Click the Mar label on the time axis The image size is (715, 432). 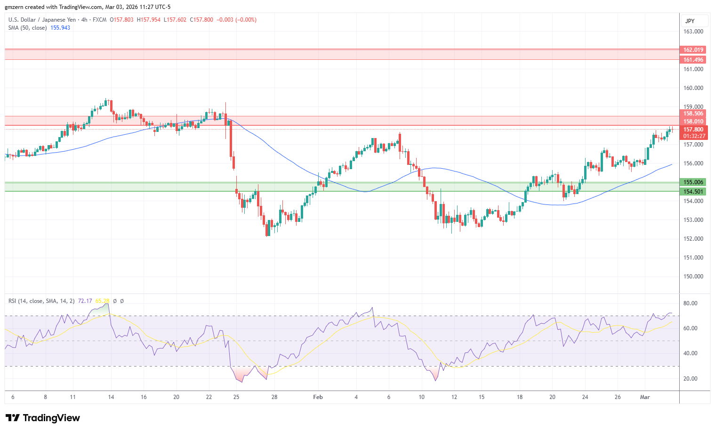pyautogui.click(x=645, y=397)
